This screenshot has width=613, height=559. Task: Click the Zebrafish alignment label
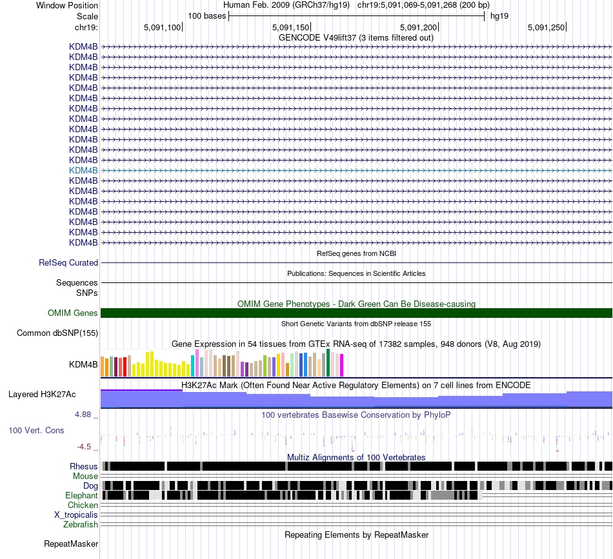(81, 524)
